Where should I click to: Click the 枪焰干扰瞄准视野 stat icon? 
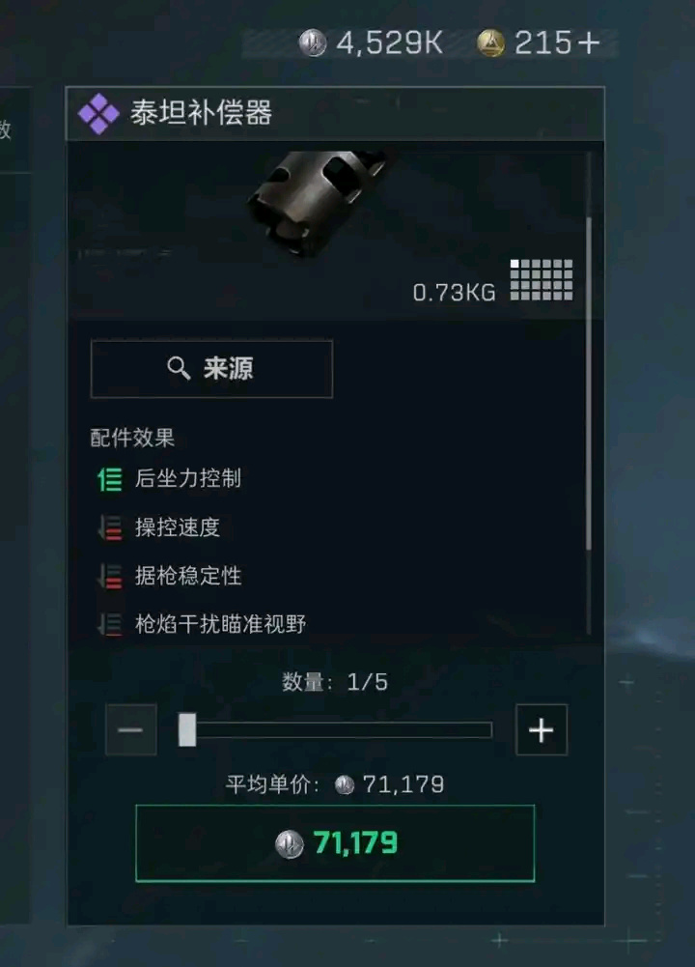pyautogui.click(x=110, y=624)
